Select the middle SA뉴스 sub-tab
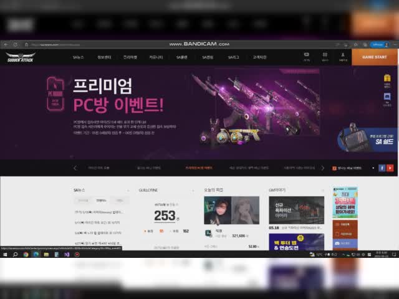This screenshot has height=299, width=399. (101, 201)
